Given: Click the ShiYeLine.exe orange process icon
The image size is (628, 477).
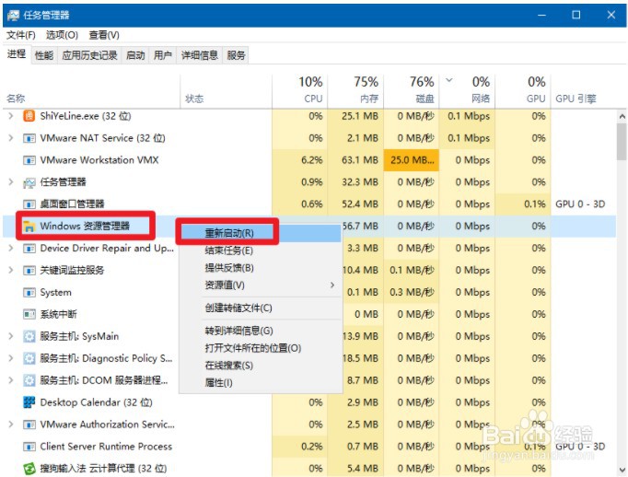Looking at the screenshot, I should pos(29,116).
